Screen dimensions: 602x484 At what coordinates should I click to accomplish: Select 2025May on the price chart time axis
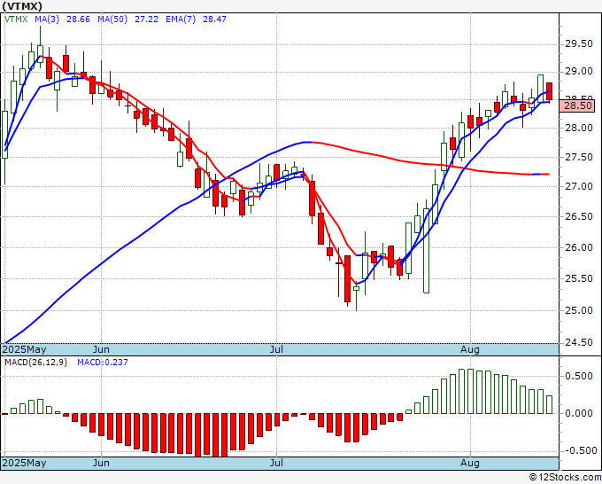25,349
